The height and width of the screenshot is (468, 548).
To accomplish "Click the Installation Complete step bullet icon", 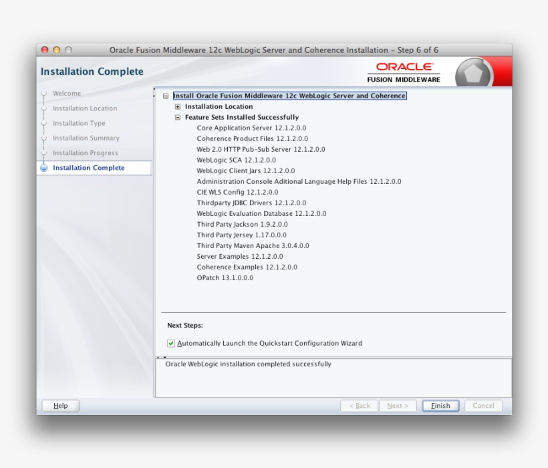I will [x=44, y=168].
